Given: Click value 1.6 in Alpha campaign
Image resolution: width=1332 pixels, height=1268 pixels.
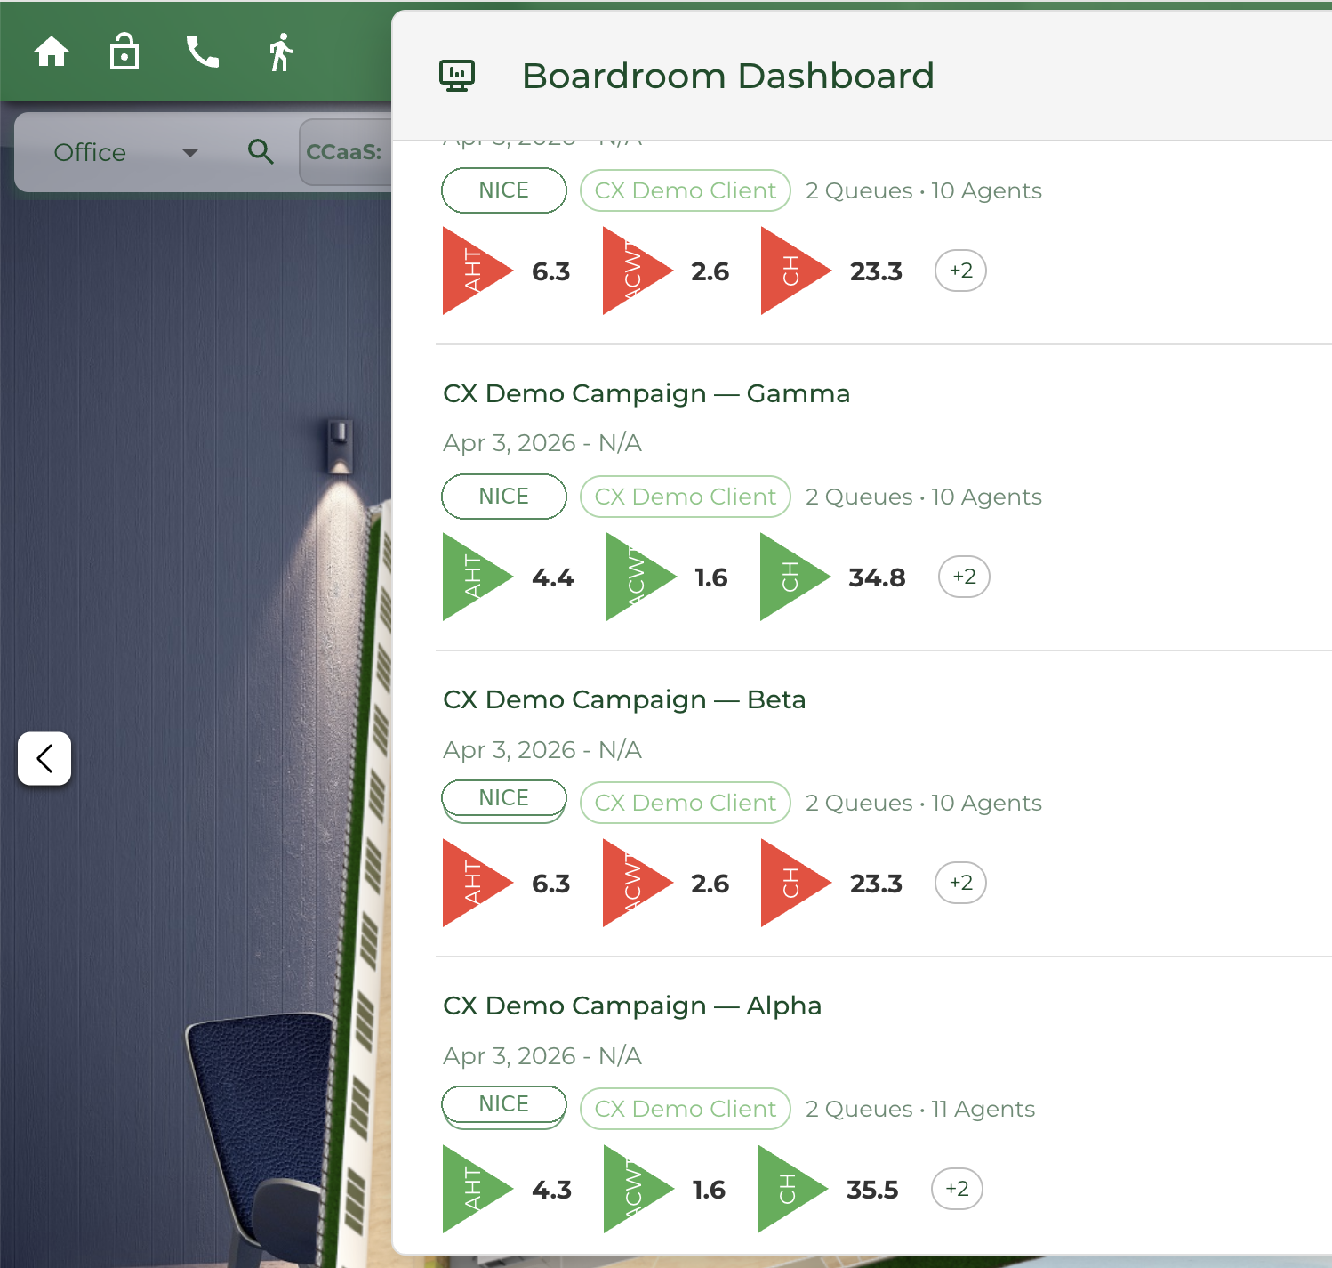Looking at the screenshot, I should [x=709, y=1190].
